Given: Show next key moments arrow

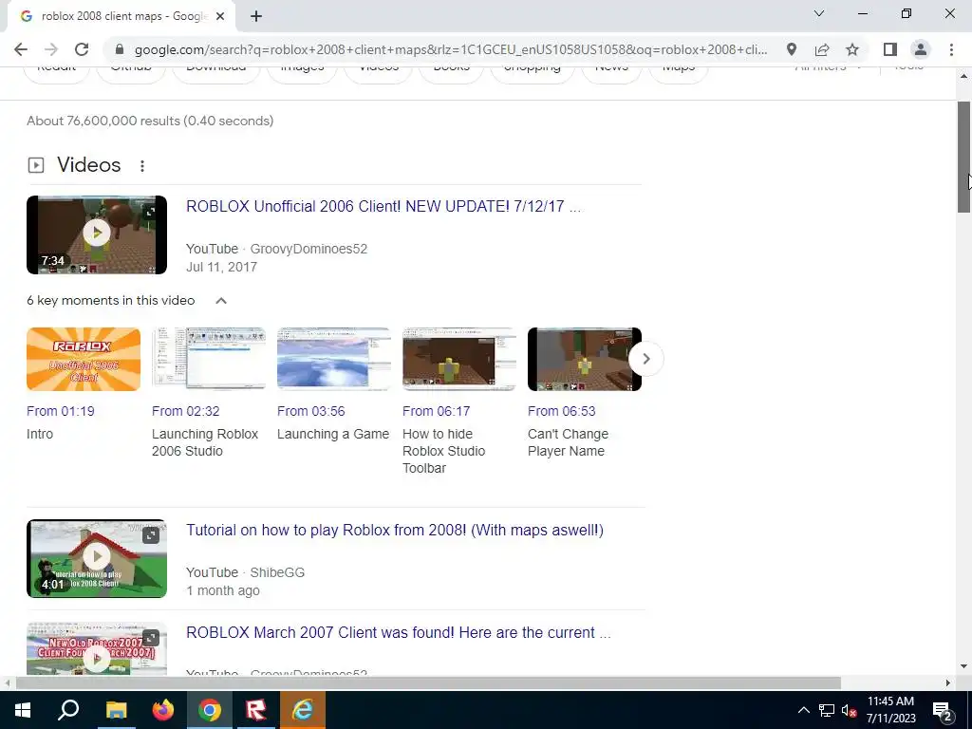Looking at the screenshot, I should coord(645,359).
